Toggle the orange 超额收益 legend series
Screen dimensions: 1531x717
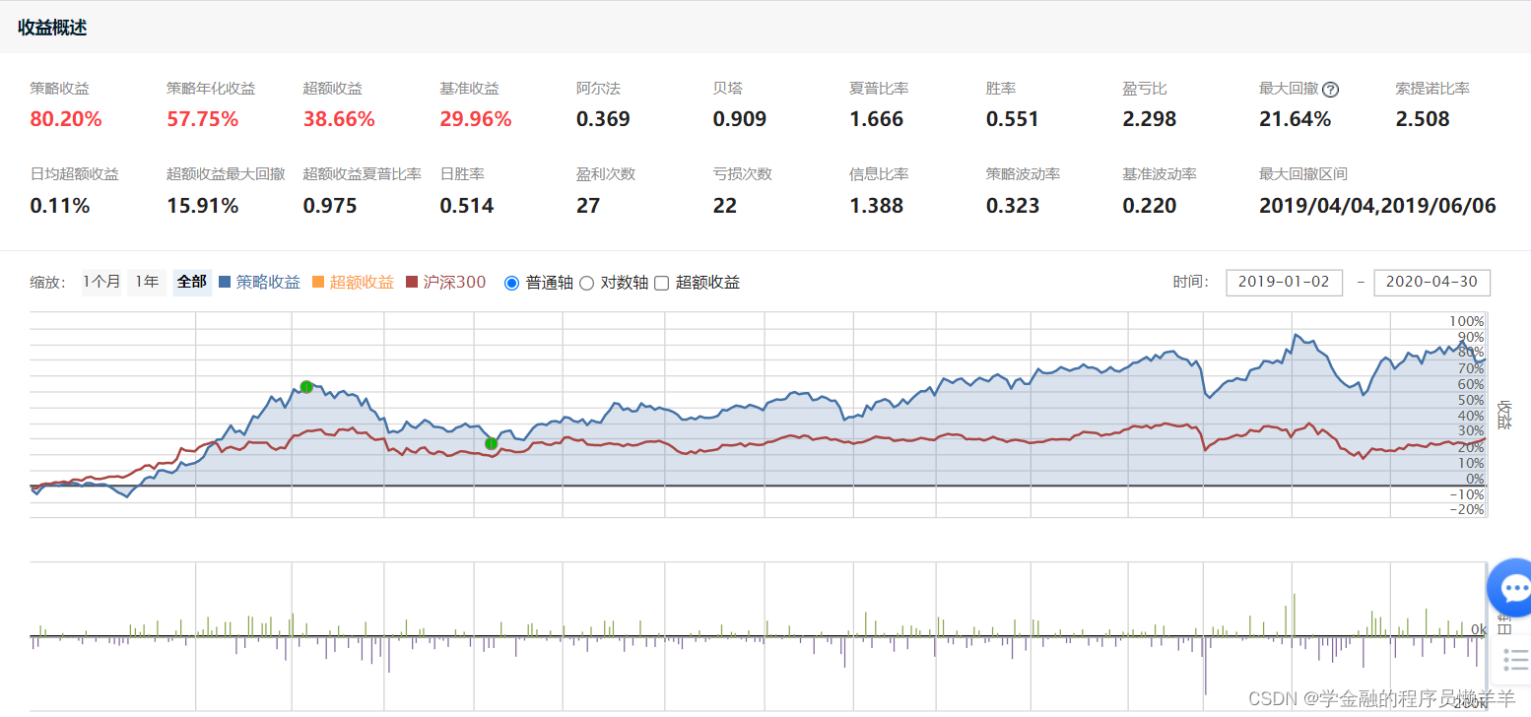tap(353, 282)
